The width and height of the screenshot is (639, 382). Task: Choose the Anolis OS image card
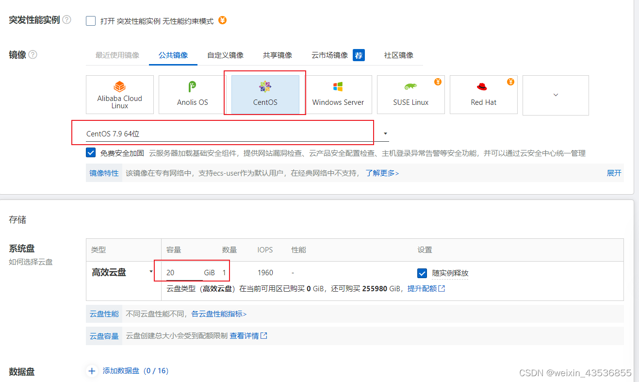click(x=193, y=95)
